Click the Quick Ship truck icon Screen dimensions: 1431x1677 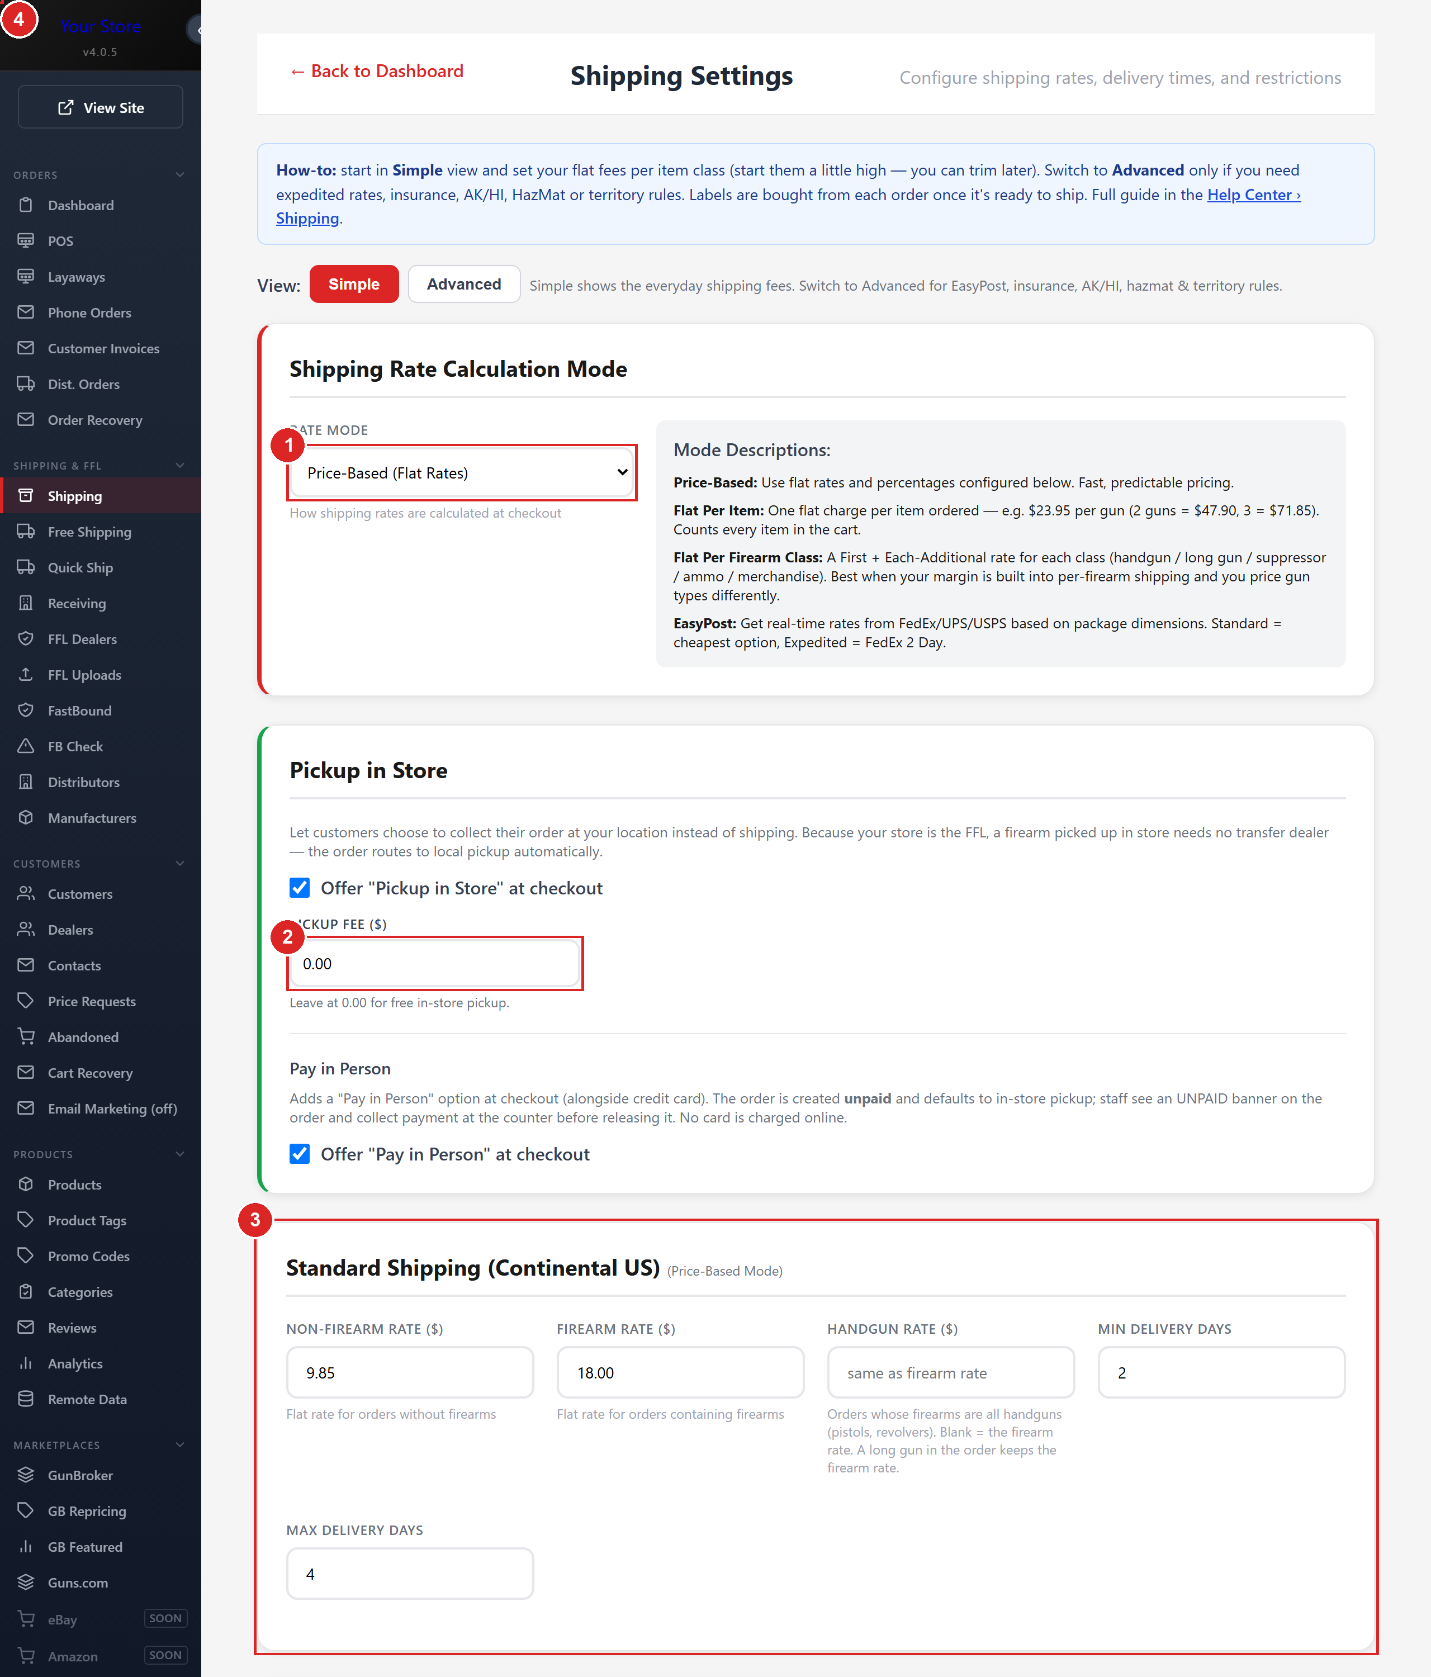[x=26, y=567]
